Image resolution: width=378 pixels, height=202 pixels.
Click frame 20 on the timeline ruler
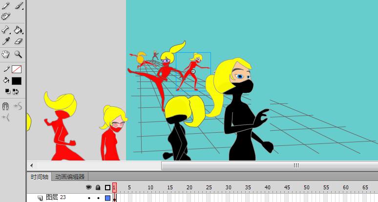tap(189, 187)
